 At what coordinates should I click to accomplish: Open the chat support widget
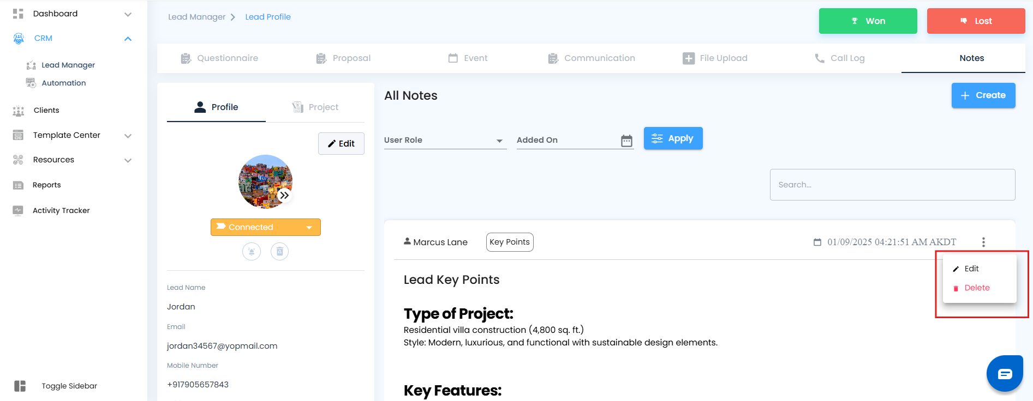(x=1004, y=373)
